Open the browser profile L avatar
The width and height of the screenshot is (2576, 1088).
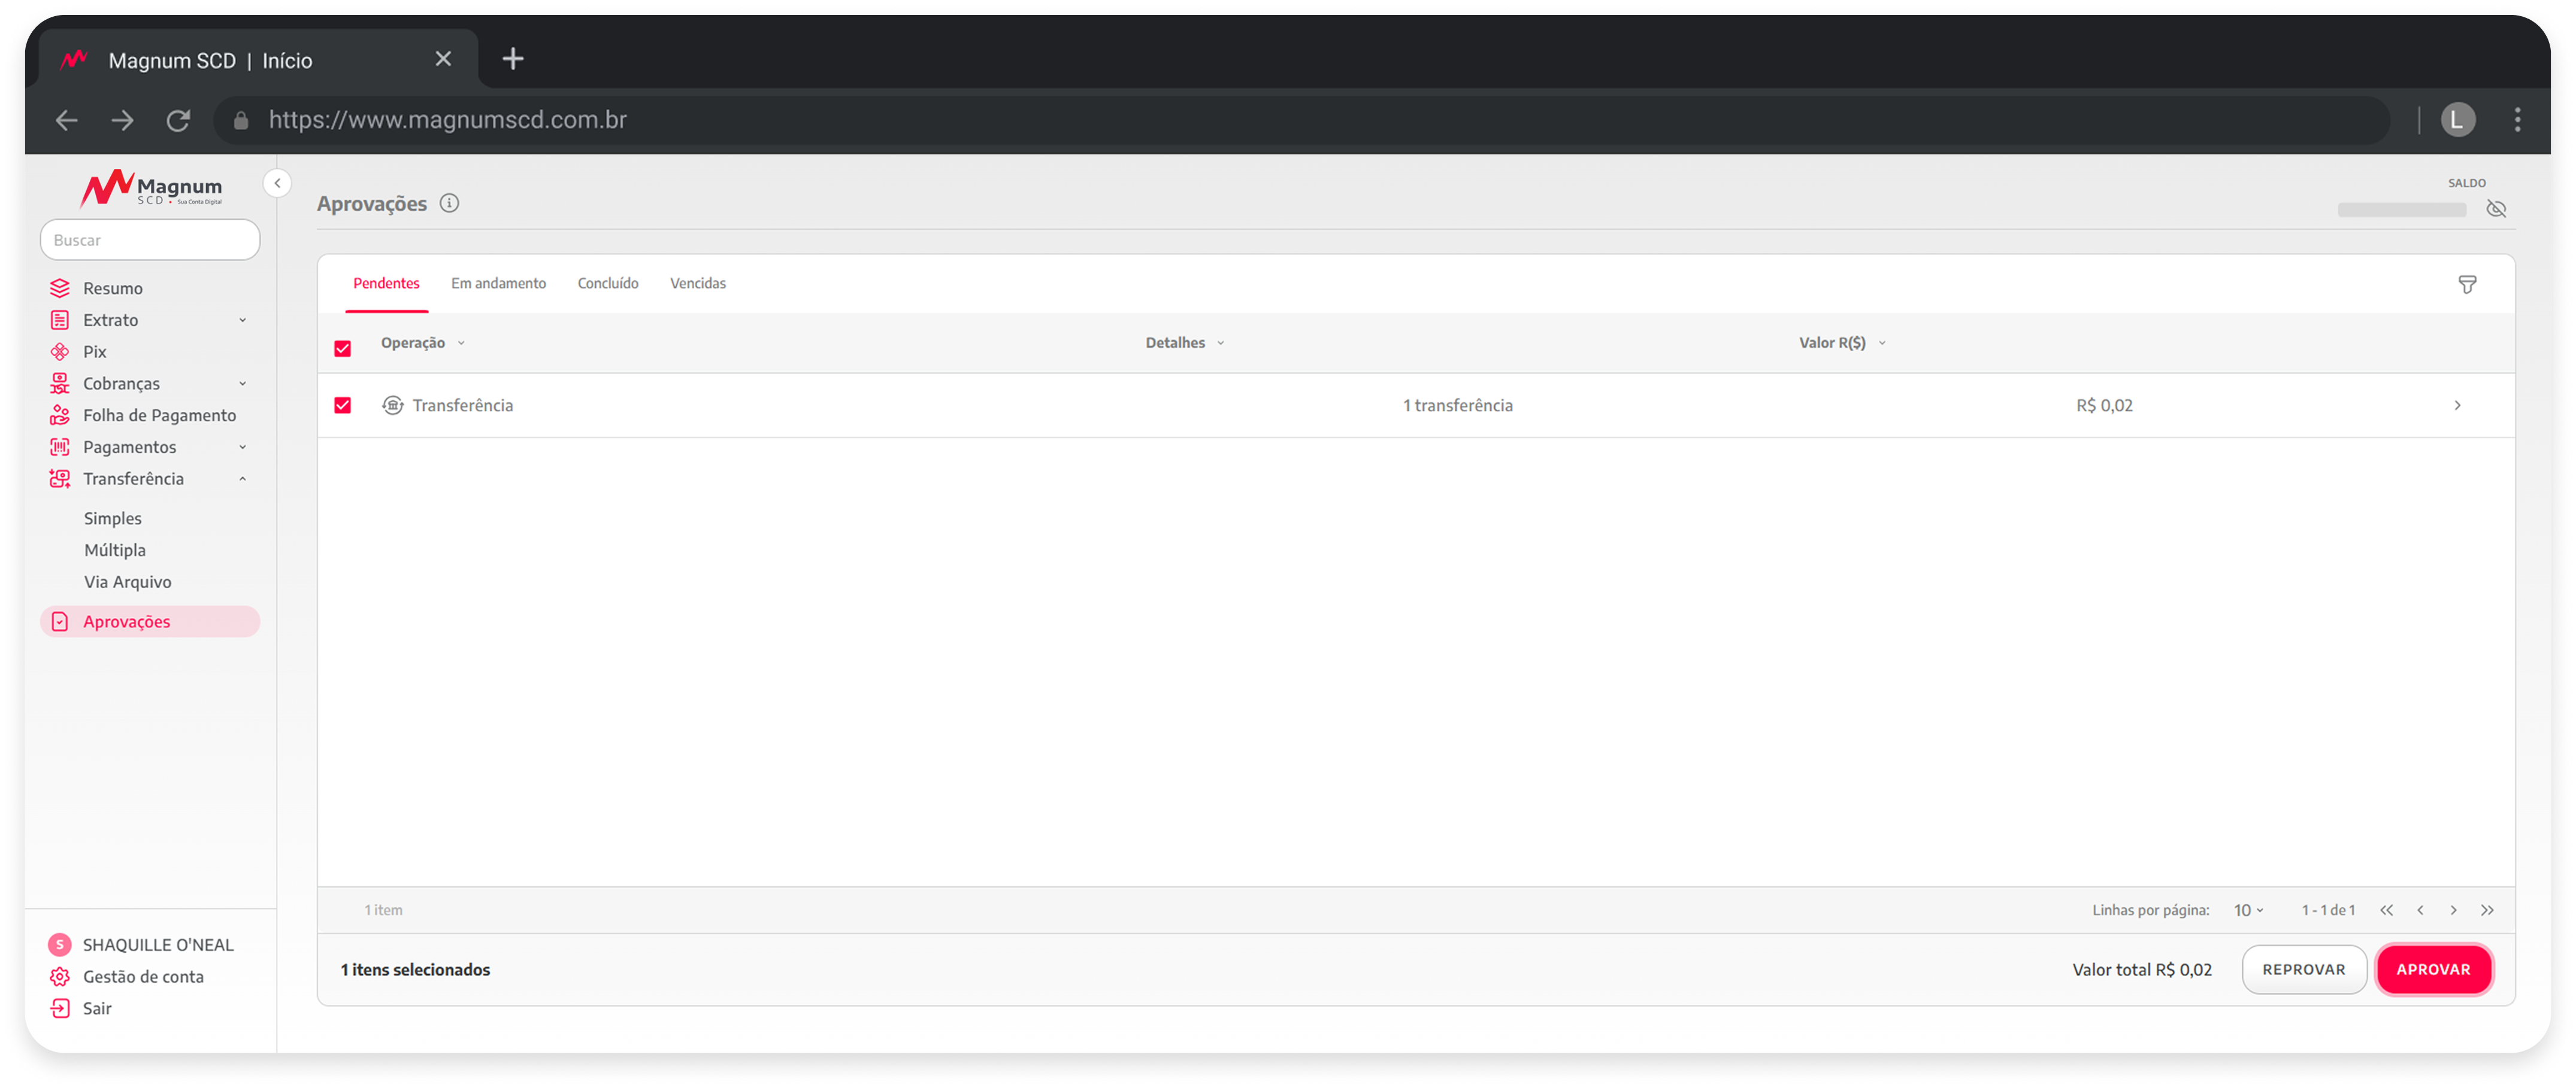coord(2458,120)
